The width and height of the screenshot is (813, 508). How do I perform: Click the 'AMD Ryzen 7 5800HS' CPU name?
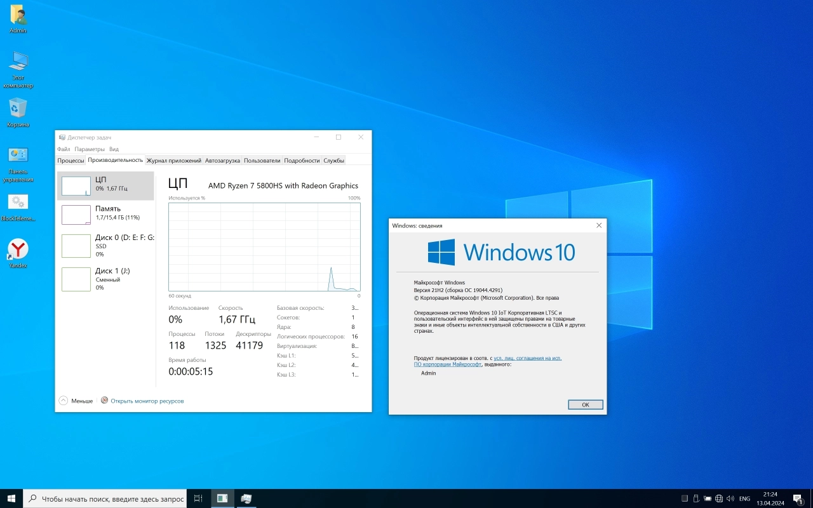point(283,185)
